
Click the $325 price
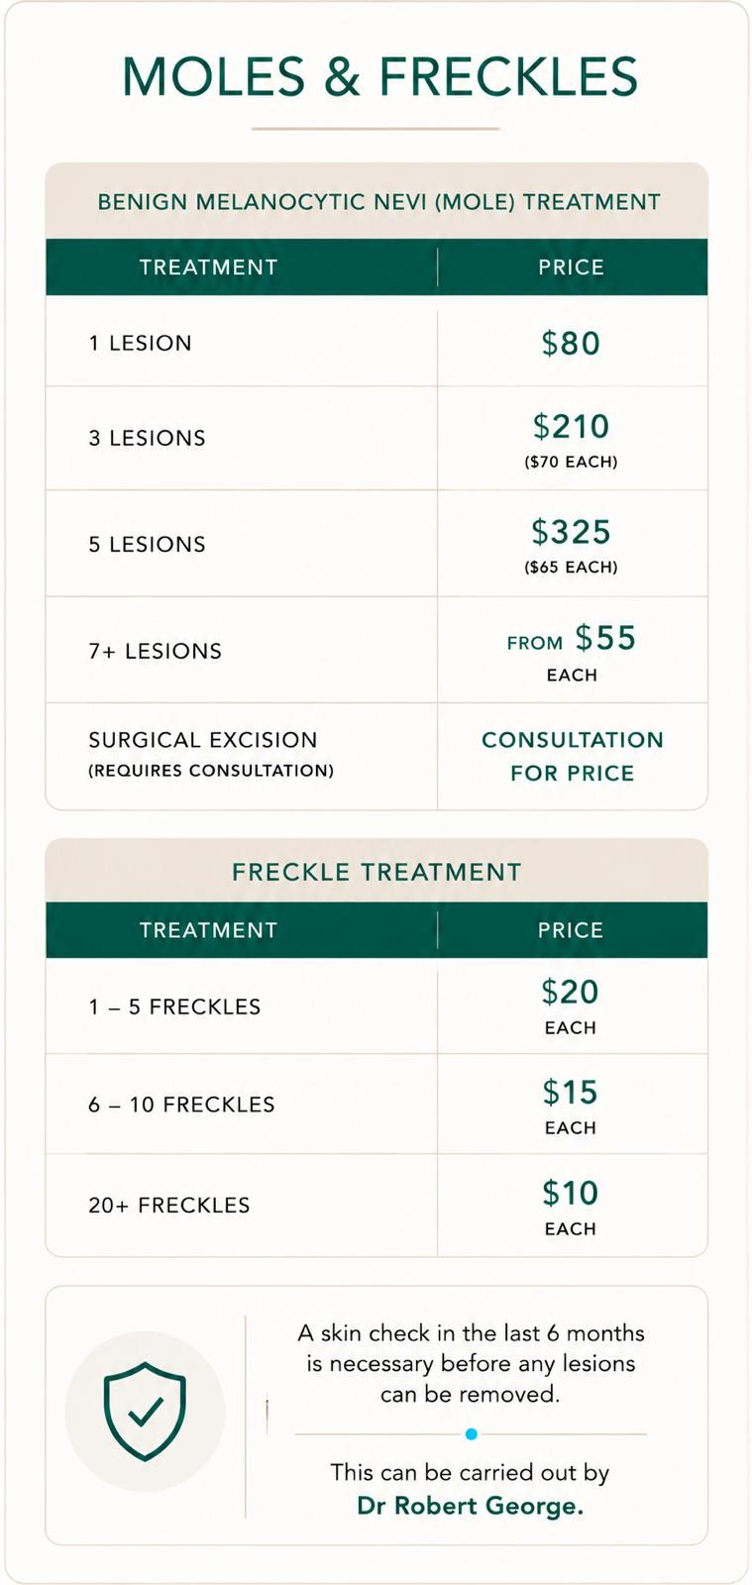coord(571,532)
